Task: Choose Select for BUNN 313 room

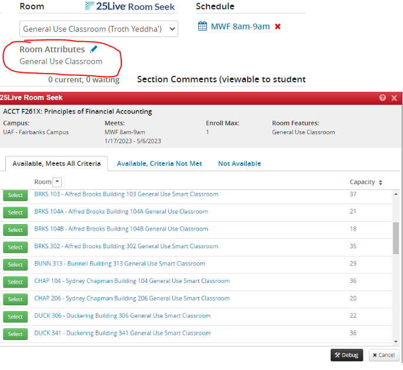Action: tap(15, 264)
